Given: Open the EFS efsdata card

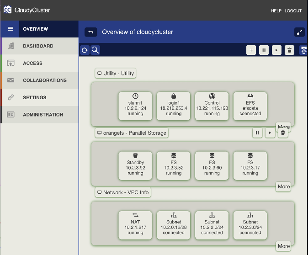Looking at the screenshot, I should point(250,106).
